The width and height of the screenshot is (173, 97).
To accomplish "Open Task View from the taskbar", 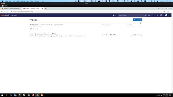I will 11,95.
